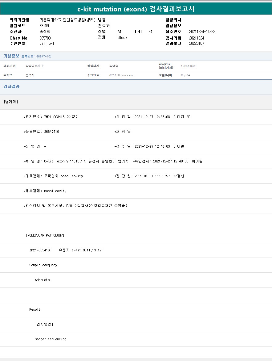This screenshot has height=361, width=272.
Task: Select 처방일 2021-12-27 12:48:03 이아원 AP
Action: (152, 117)
